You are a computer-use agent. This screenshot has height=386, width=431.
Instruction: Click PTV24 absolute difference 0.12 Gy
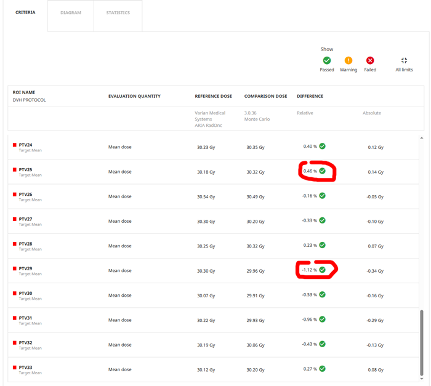pos(376,147)
